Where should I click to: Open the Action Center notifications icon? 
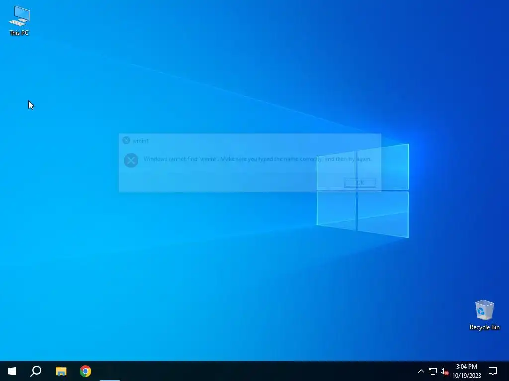(x=493, y=371)
